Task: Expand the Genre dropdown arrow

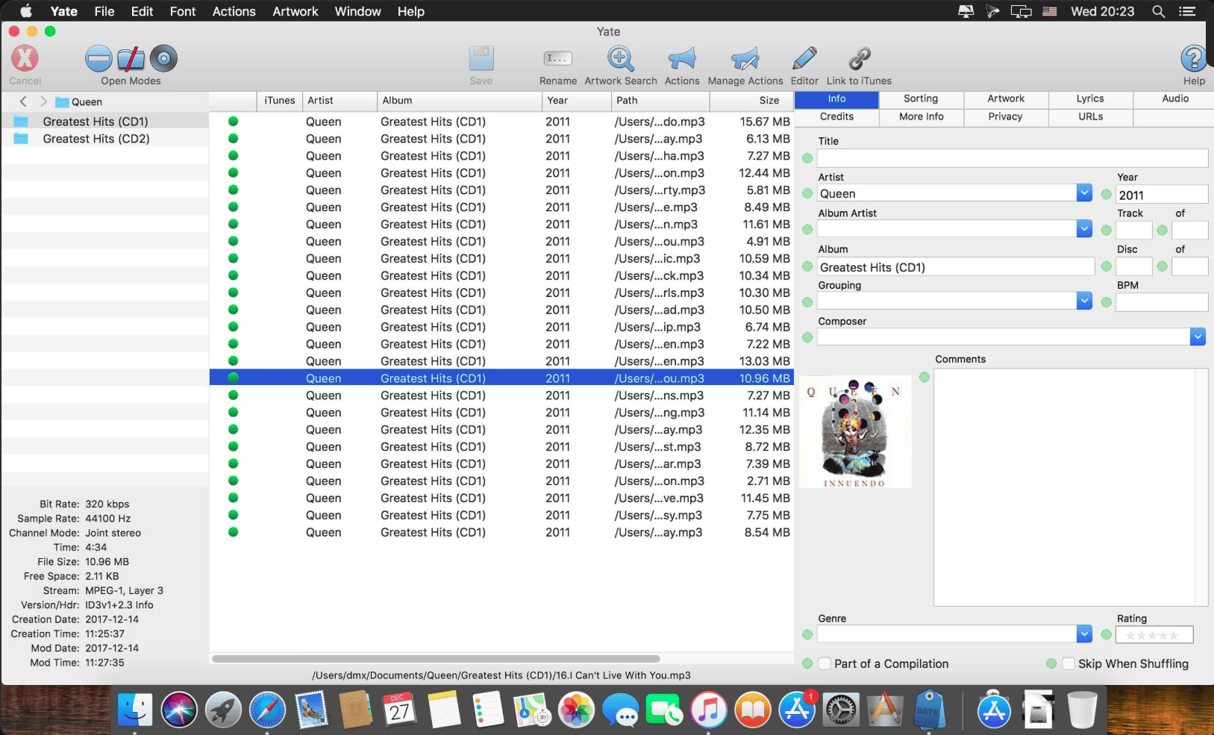Action: coord(1085,634)
